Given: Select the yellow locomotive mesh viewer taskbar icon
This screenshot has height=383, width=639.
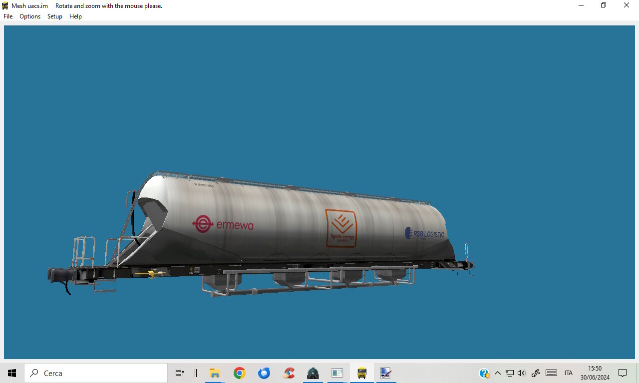Looking at the screenshot, I should pos(361,373).
